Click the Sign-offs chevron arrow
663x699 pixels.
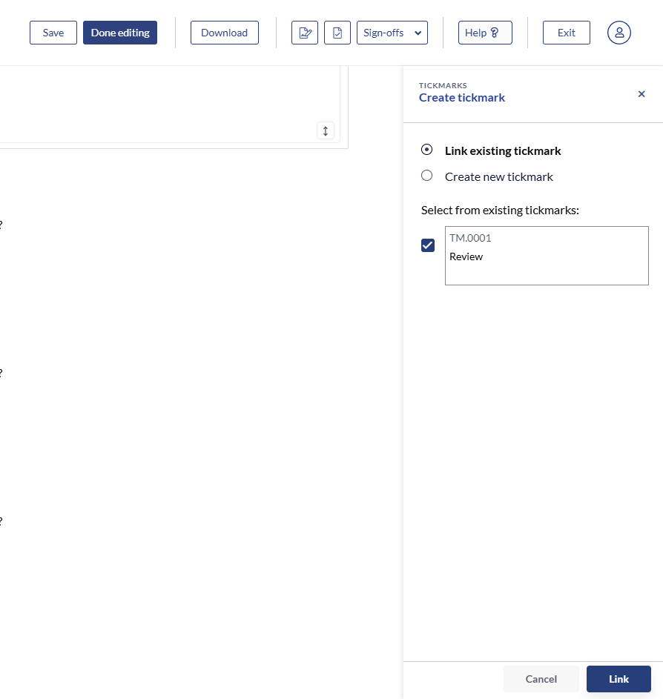tap(418, 33)
